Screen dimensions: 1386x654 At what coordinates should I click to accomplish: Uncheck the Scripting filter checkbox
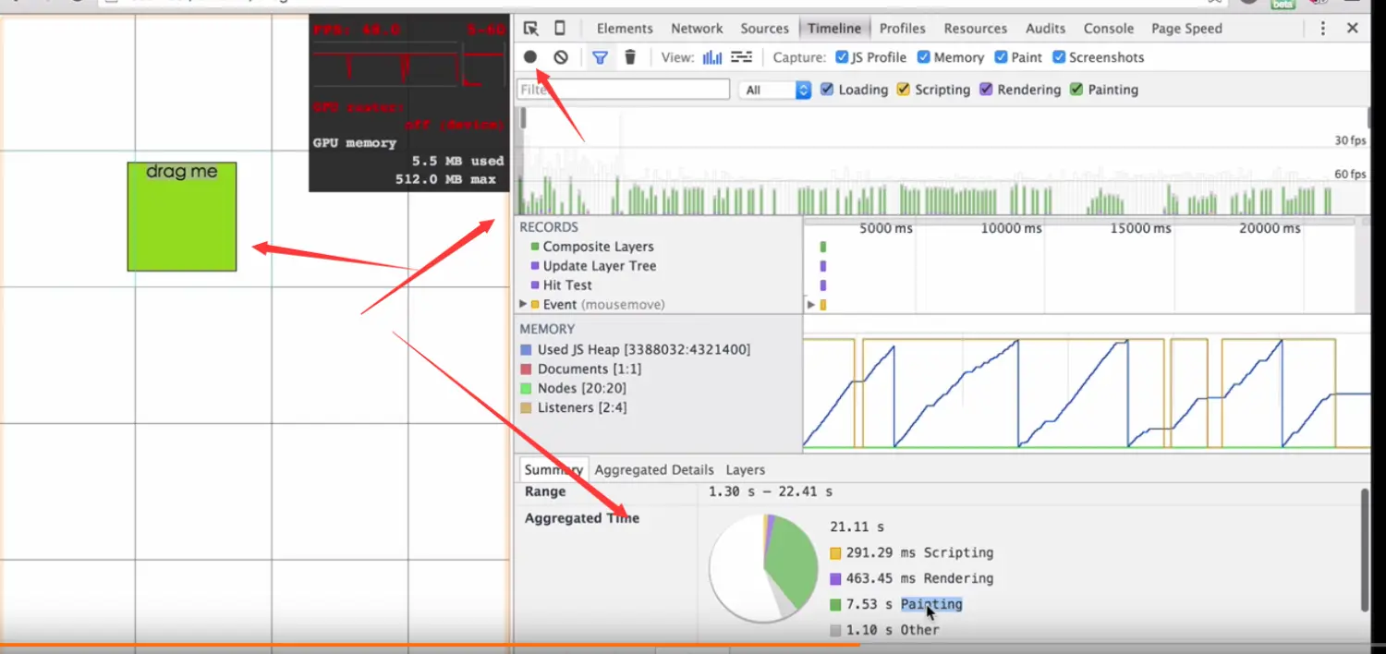[904, 90]
